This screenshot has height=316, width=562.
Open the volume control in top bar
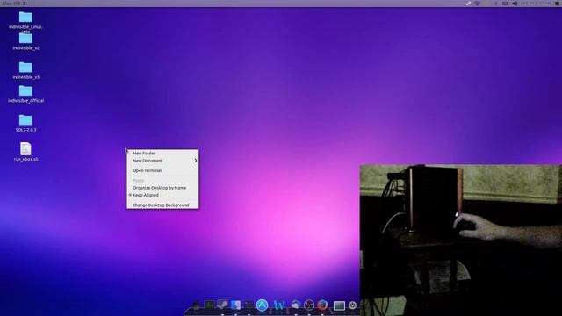515,4
